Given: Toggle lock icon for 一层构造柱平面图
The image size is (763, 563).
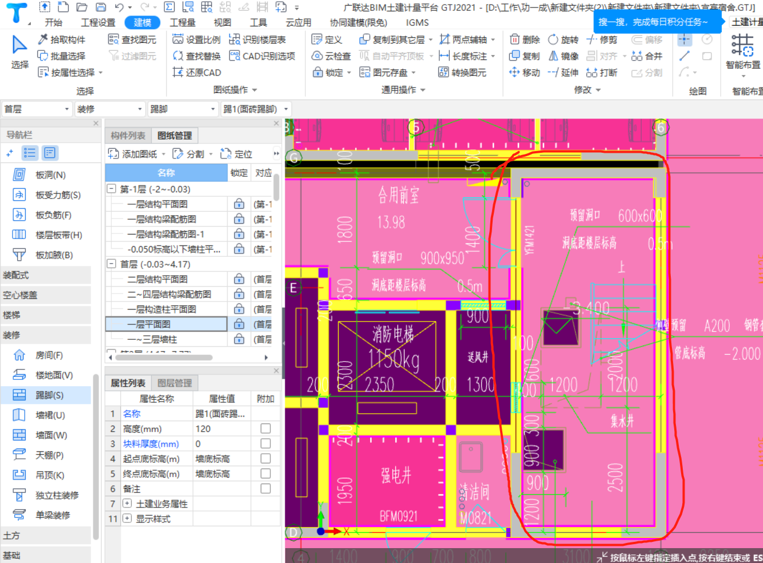Looking at the screenshot, I should click(239, 309).
